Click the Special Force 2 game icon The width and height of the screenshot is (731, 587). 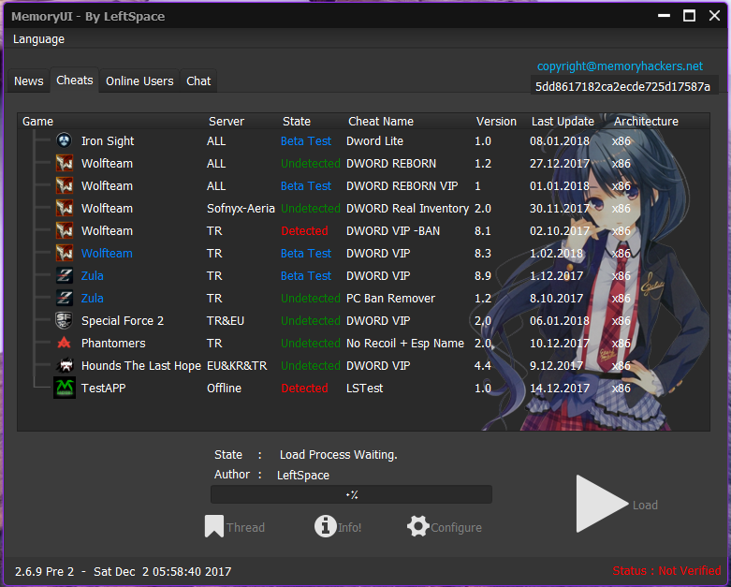click(x=64, y=320)
